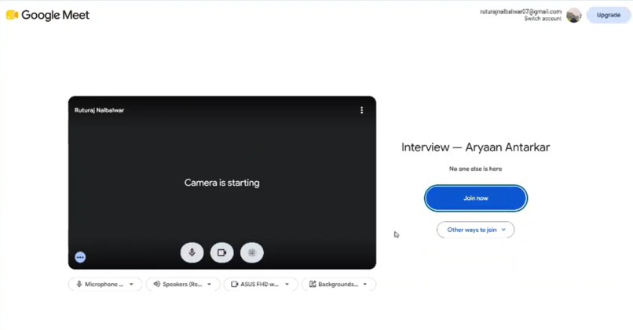Open visual effects button in preview
Screen dimensions: 633x330
click(251, 252)
